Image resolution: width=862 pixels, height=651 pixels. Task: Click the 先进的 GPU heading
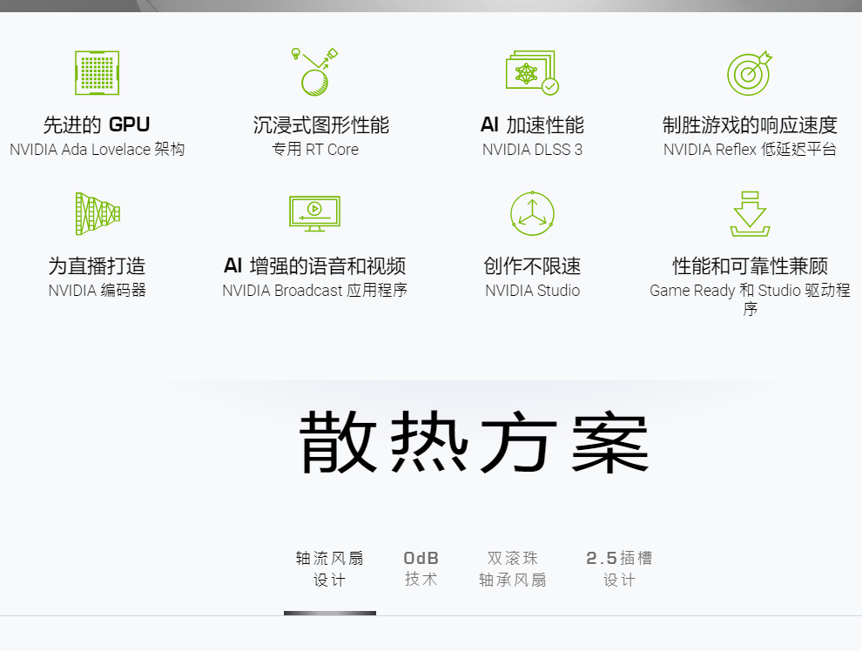tap(97, 124)
